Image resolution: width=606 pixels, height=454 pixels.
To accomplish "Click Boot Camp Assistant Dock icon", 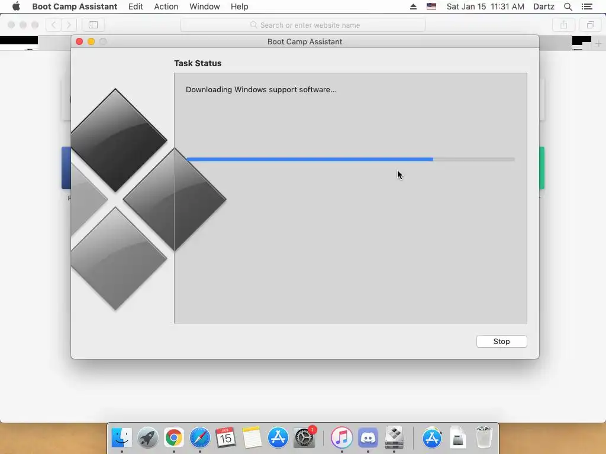I will [x=394, y=437].
